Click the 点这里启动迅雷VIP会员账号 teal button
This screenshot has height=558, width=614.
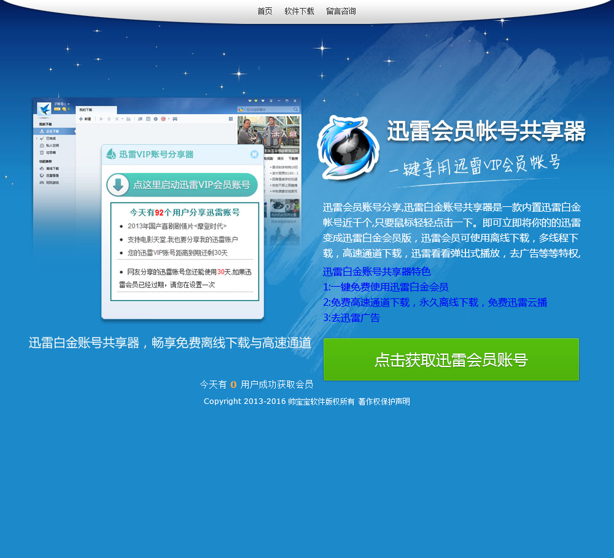pos(182,185)
